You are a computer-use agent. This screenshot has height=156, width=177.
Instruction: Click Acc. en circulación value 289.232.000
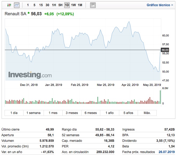[105, 152]
